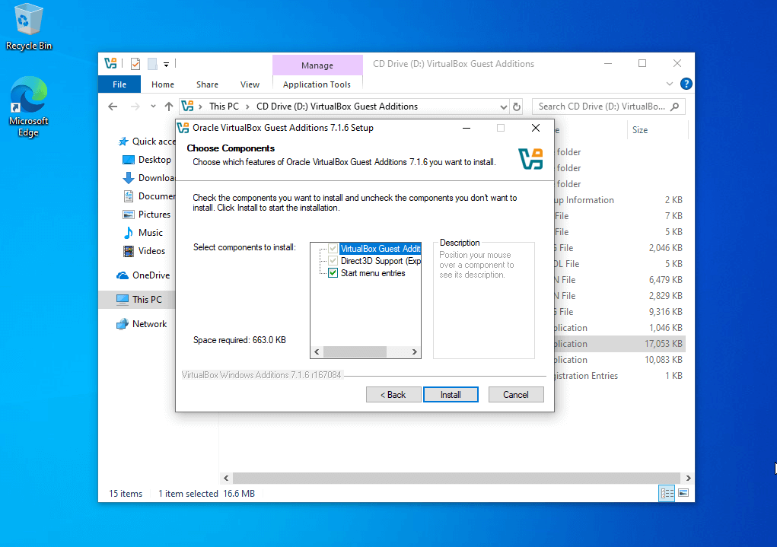The width and height of the screenshot is (777, 547).
Task: Open the Customize Quick Access Toolbar dropdown
Action: coord(166,64)
